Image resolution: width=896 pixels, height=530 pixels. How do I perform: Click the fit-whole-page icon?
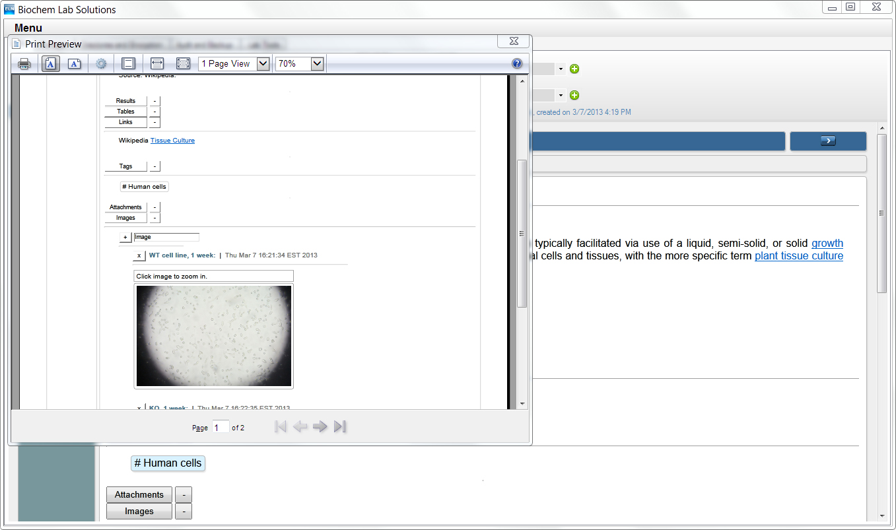click(183, 63)
